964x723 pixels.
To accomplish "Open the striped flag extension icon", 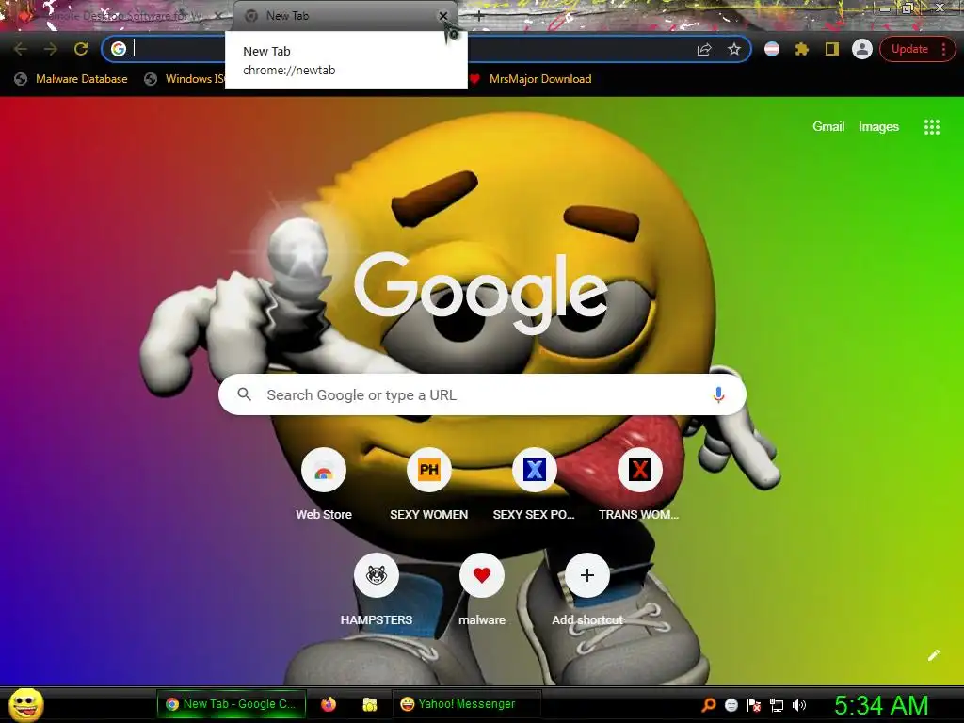I will pos(772,49).
